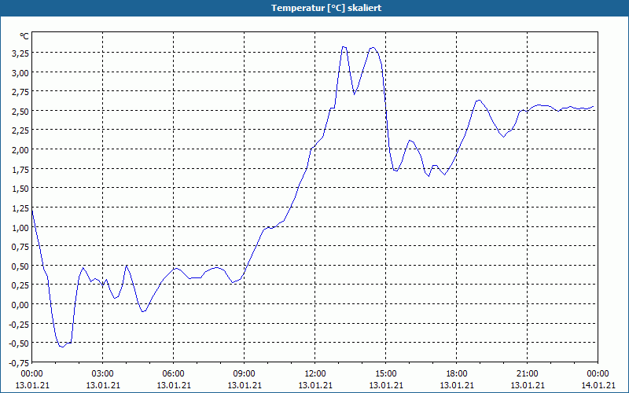Click the 2,50 y-axis label
Image resolution: width=629 pixels, height=393 pixels.
point(20,111)
